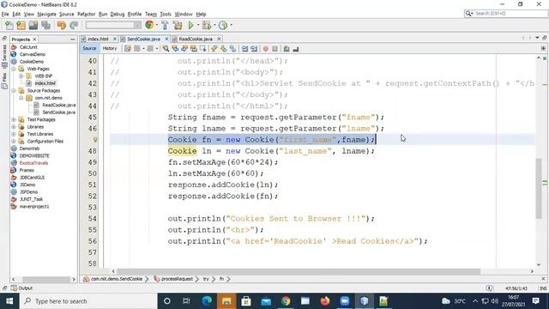
Task: Expand the Test Packages node
Action: 14,119
